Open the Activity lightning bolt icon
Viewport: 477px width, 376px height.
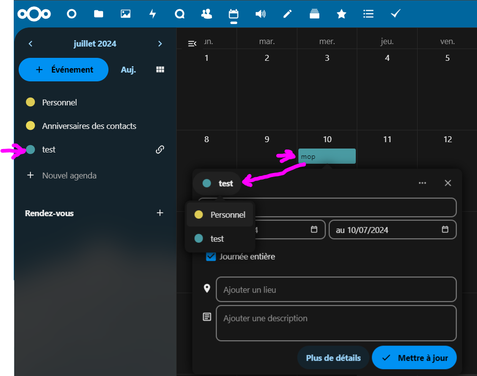153,14
